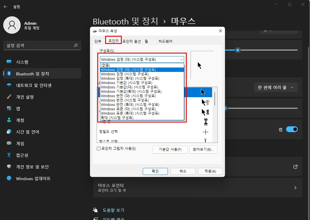Image resolution: width=310 pixels, height=220 pixels.
Task: Click the 계정 person icon
Action: coord(9,120)
